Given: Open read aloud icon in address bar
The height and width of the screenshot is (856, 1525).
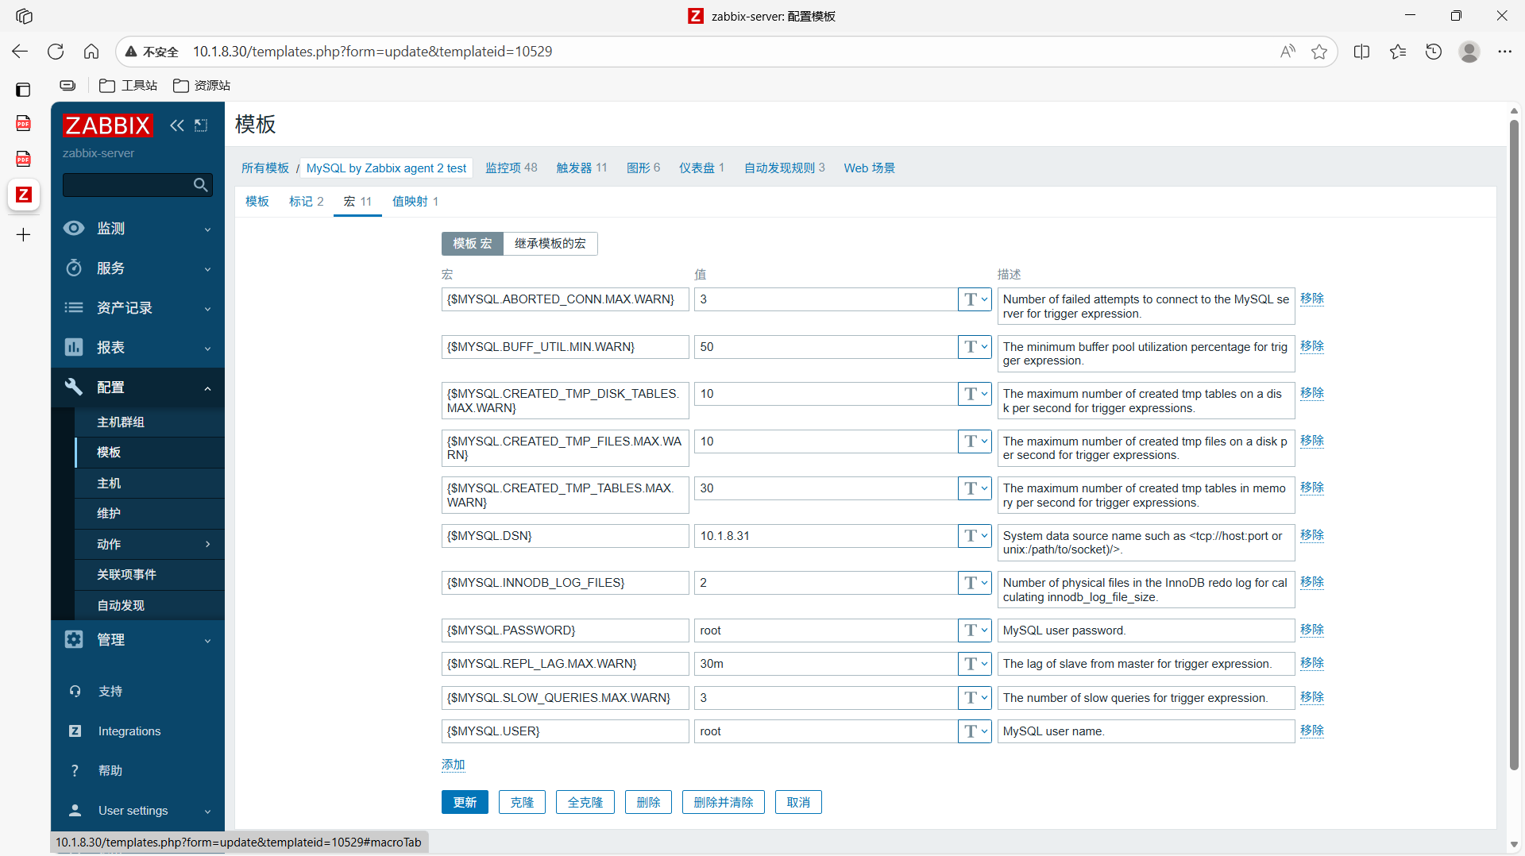Looking at the screenshot, I should coord(1288,52).
